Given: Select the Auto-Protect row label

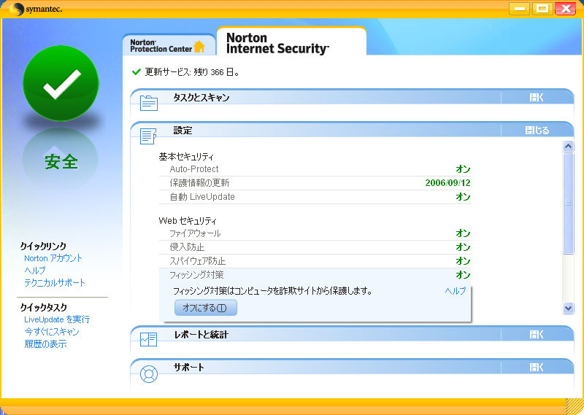Looking at the screenshot, I should click(194, 169).
